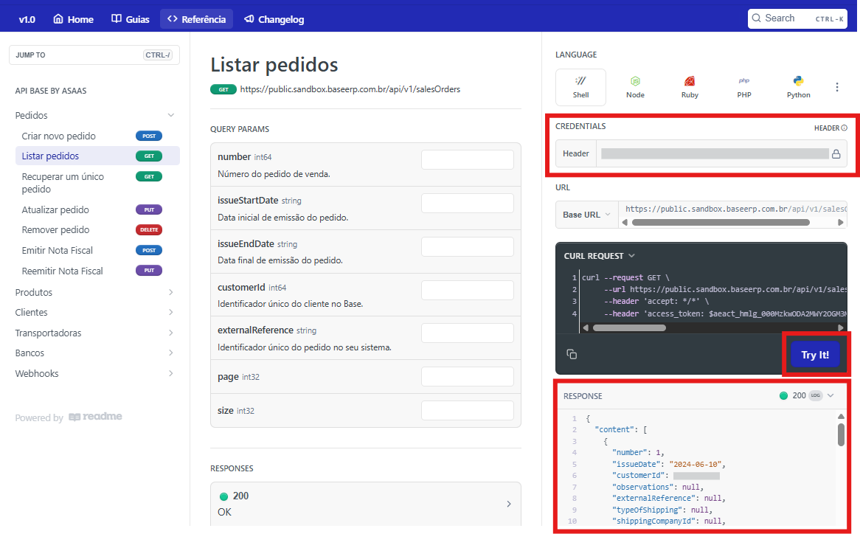Click the readme logo in the sidebar footer

point(95,417)
